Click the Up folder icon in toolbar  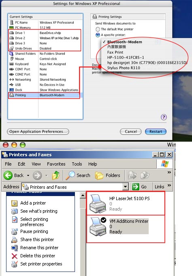tap(56, 175)
